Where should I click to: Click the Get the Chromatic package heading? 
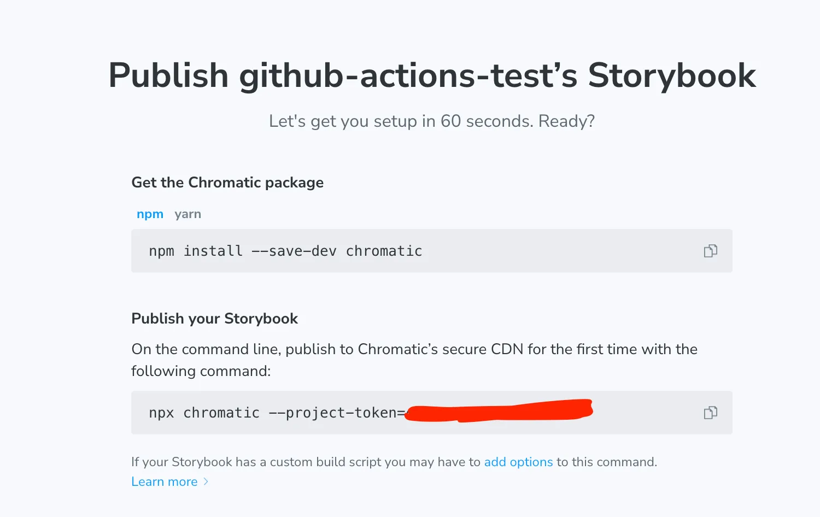pos(227,183)
